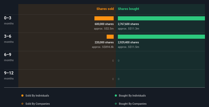
Task: Select the orange 600,000 shares sold bar
Action: (104, 18)
